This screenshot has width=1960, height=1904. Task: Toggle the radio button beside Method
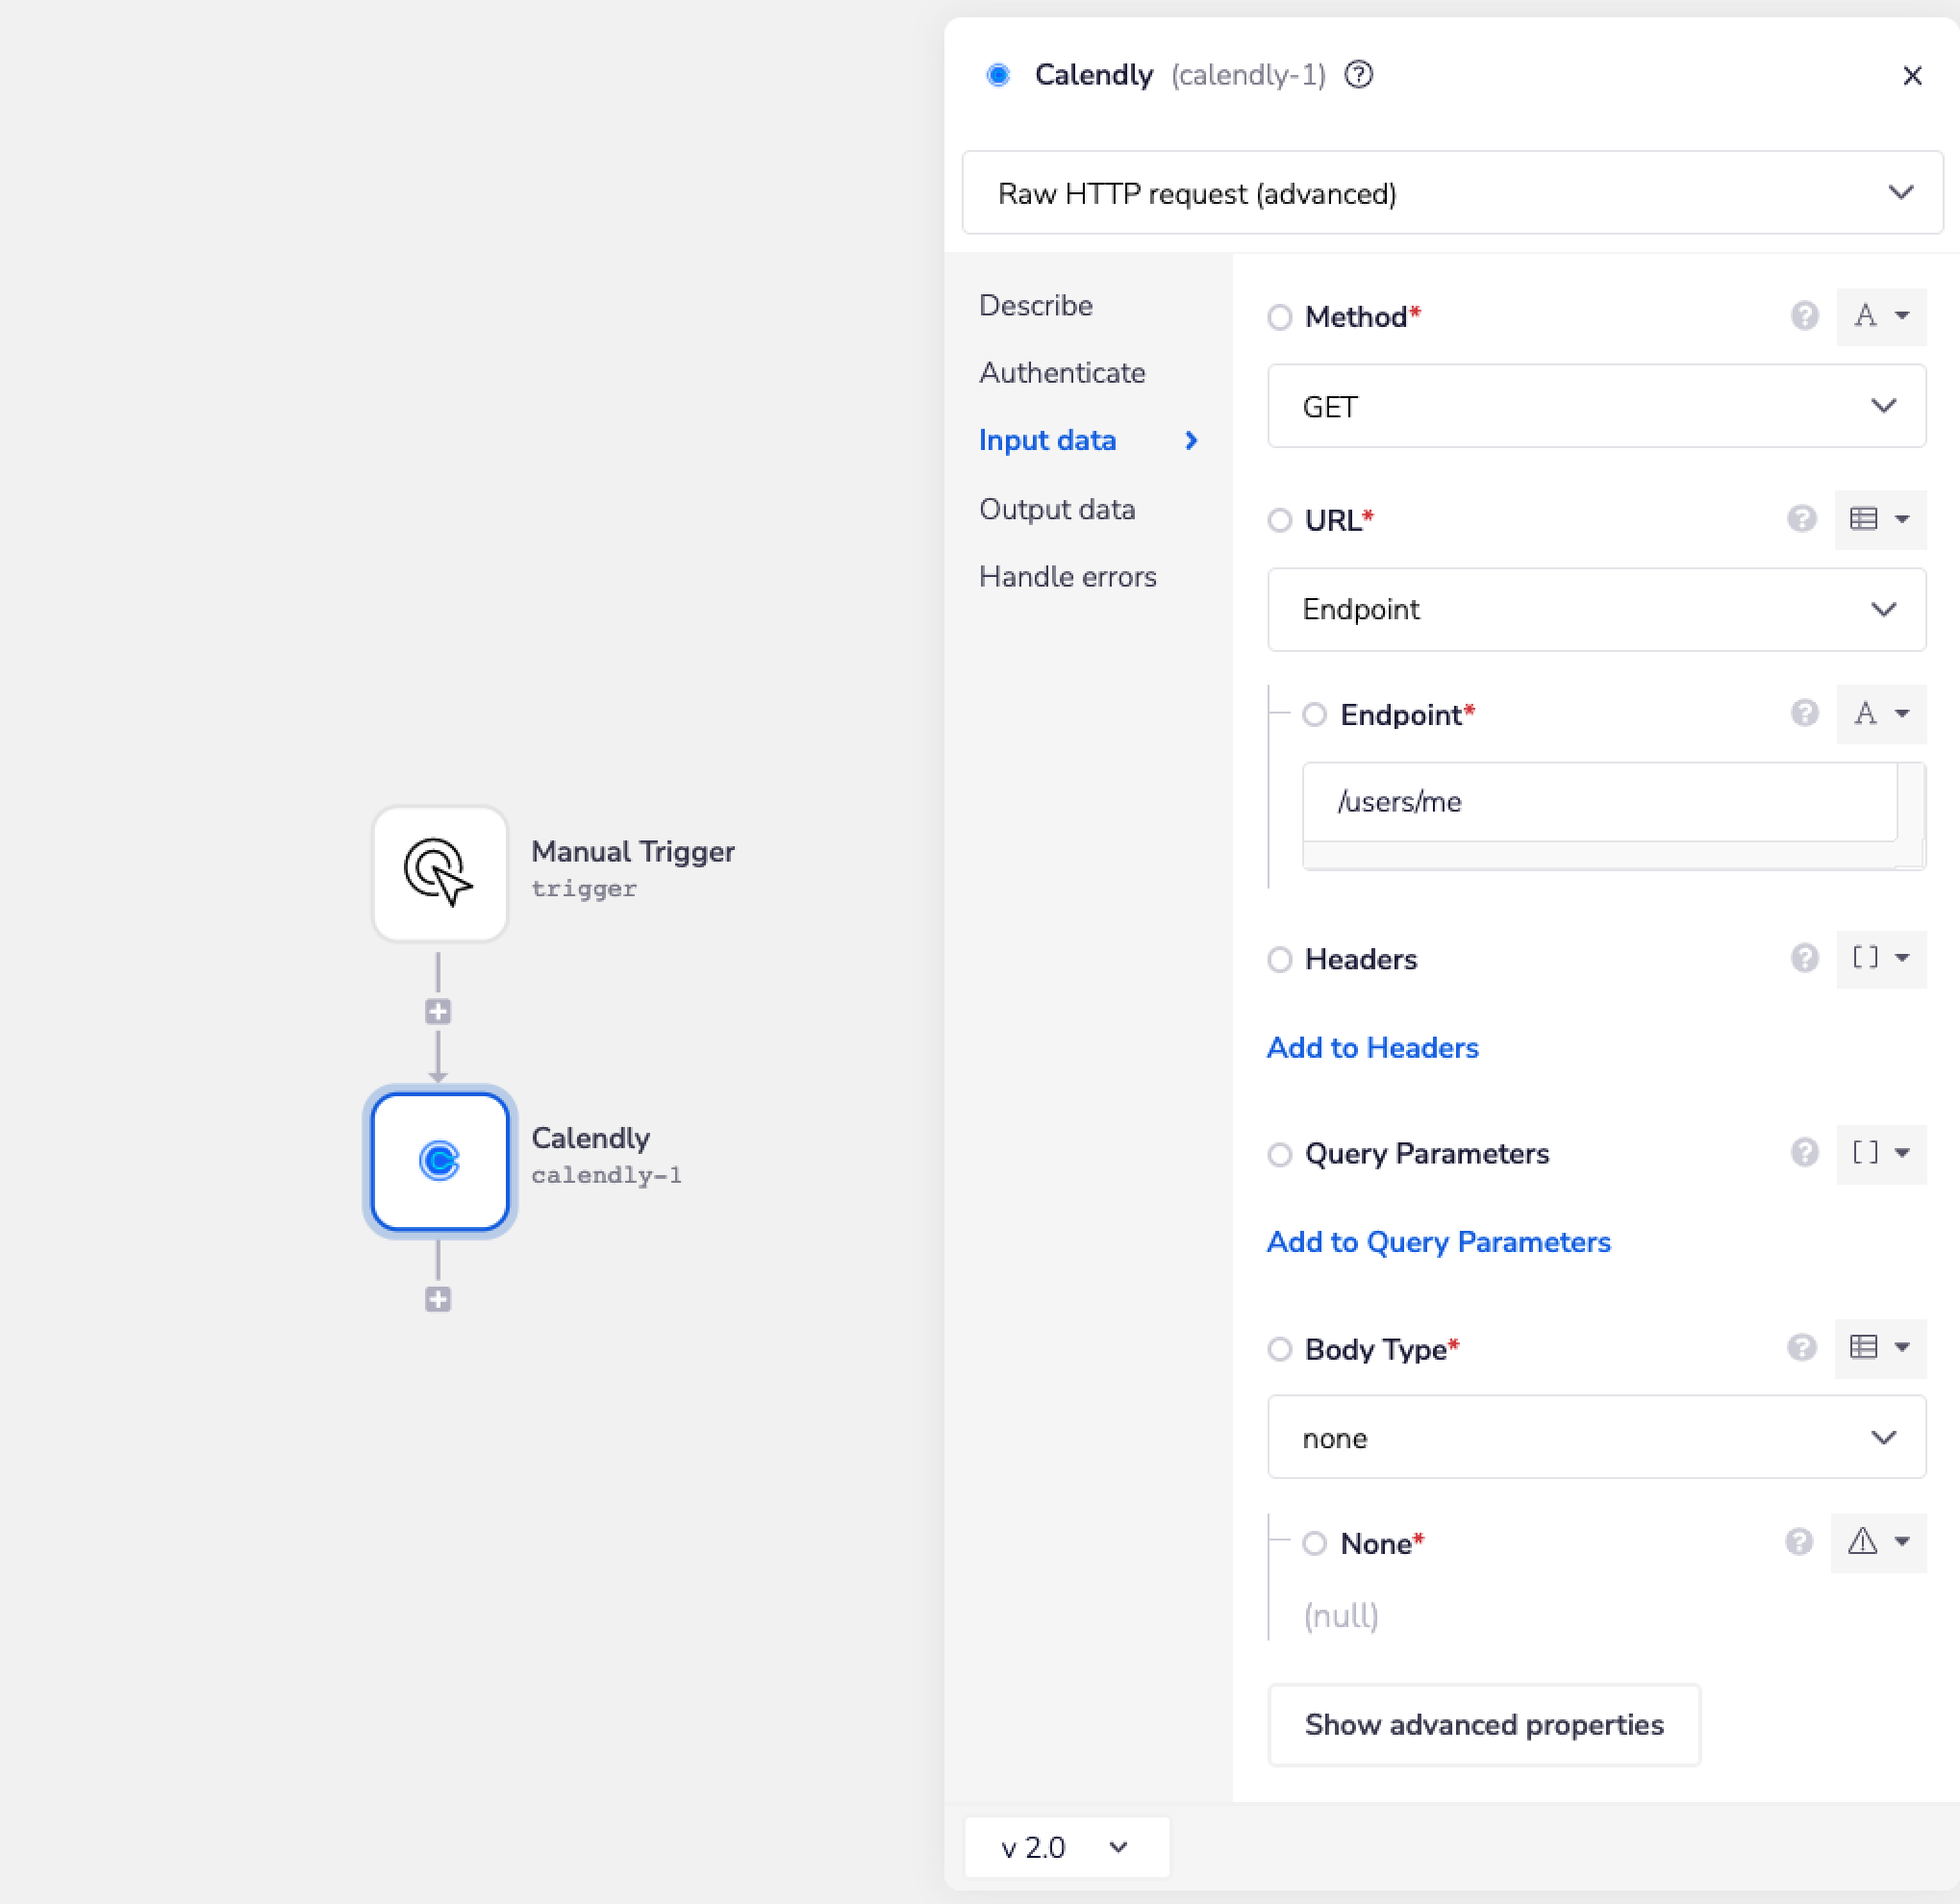coord(1279,318)
